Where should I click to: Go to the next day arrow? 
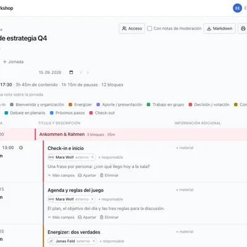(88, 72)
